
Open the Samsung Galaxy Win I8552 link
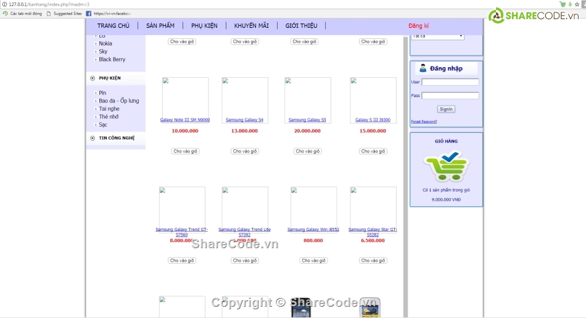click(313, 229)
